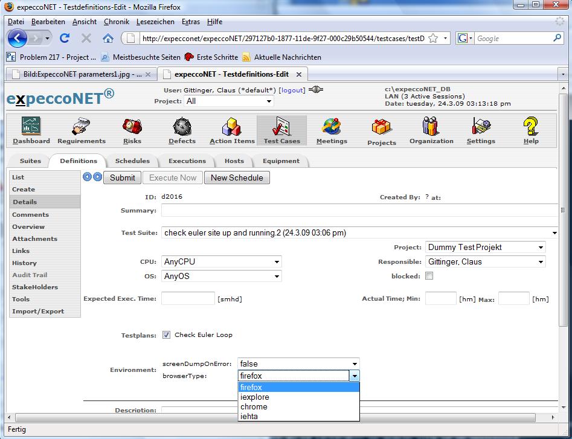Click the Help question mark icon
The height and width of the screenshot is (439, 572).
pyautogui.click(x=531, y=127)
